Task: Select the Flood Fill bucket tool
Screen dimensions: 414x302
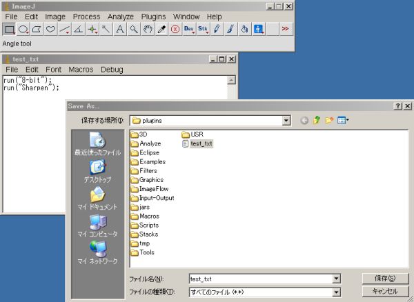Action: [244, 29]
